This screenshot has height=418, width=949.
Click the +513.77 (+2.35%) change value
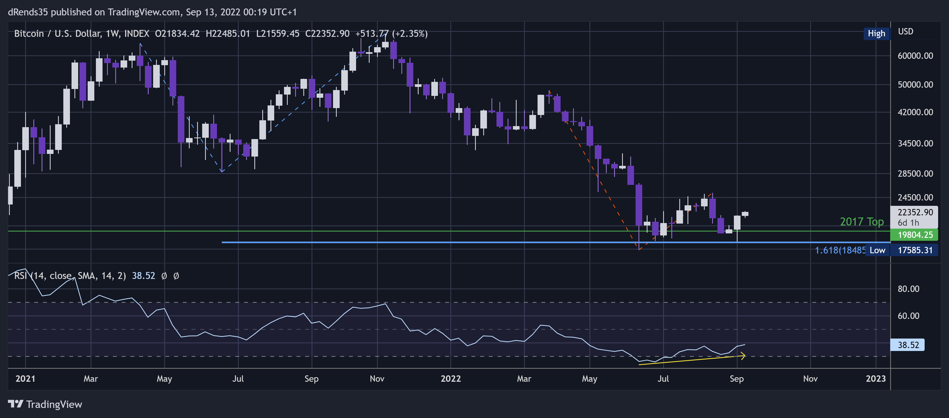(x=391, y=34)
